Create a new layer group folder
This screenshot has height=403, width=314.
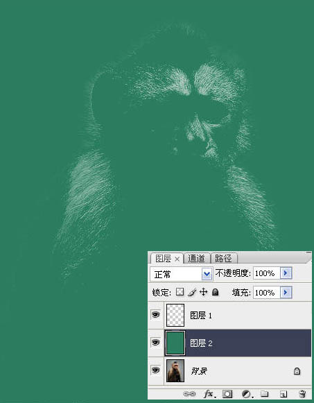click(265, 393)
